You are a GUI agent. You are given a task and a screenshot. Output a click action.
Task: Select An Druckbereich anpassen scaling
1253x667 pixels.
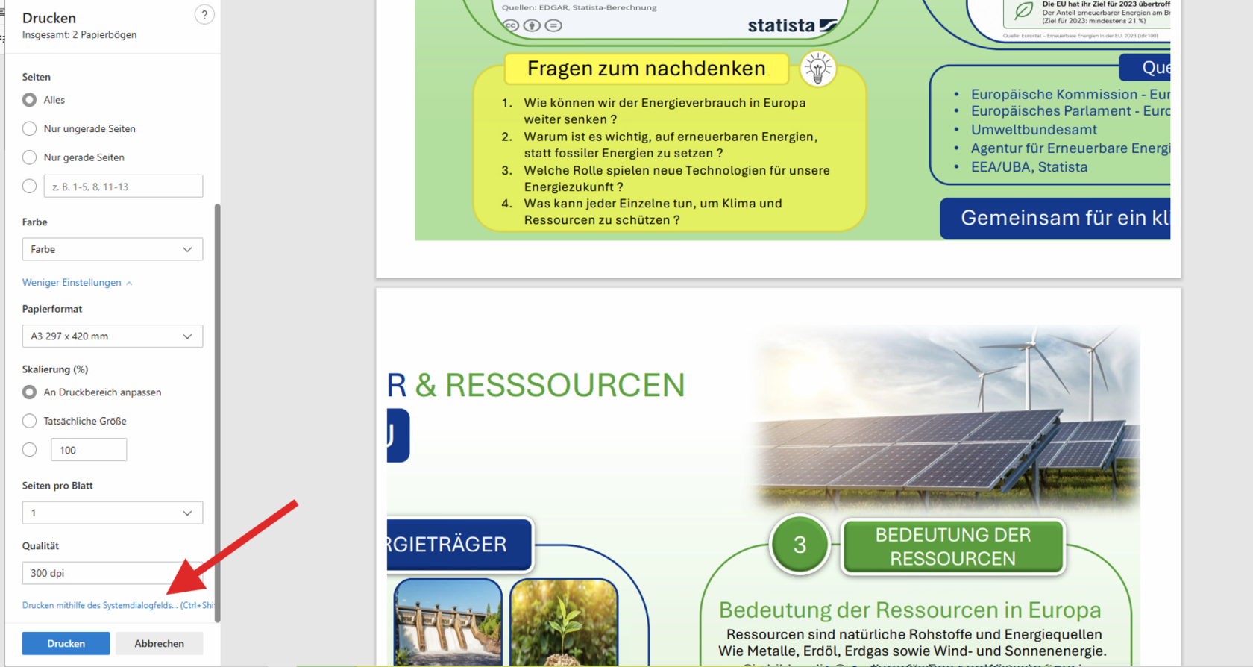[x=29, y=392]
